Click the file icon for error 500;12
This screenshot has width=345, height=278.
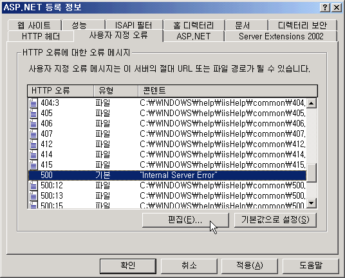(33, 185)
